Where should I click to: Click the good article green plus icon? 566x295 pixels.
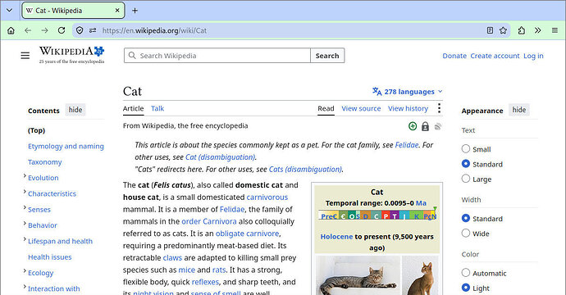(x=413, y=126)
